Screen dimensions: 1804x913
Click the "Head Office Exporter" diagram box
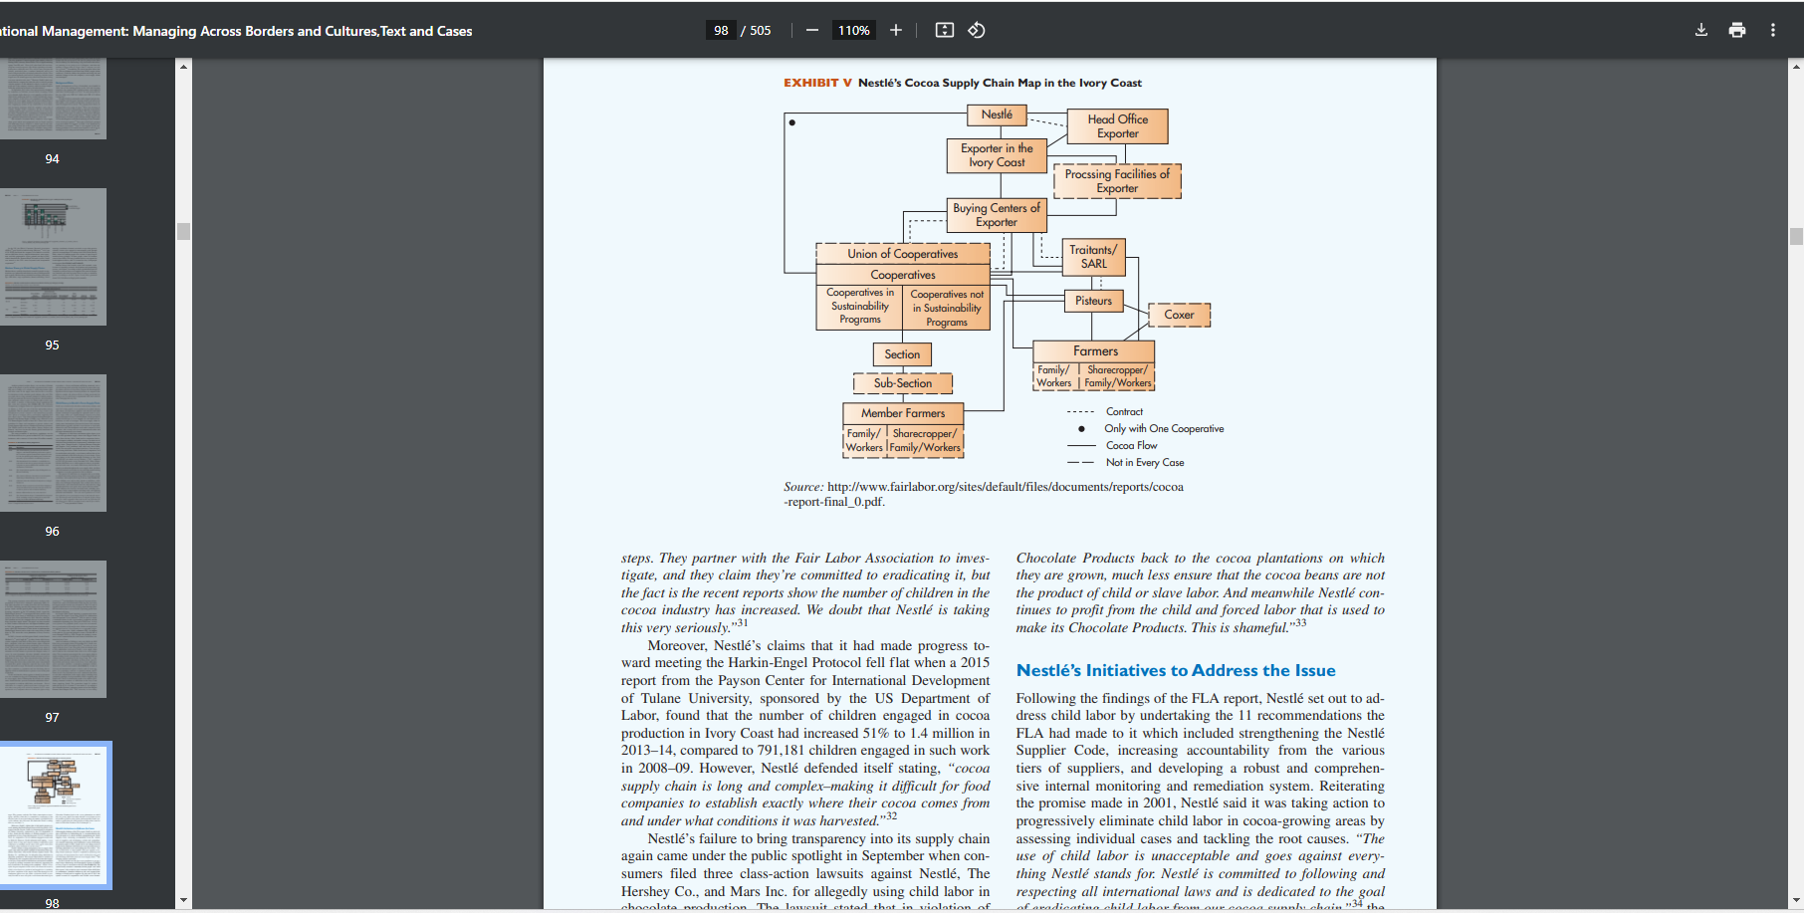[1117, 126]
